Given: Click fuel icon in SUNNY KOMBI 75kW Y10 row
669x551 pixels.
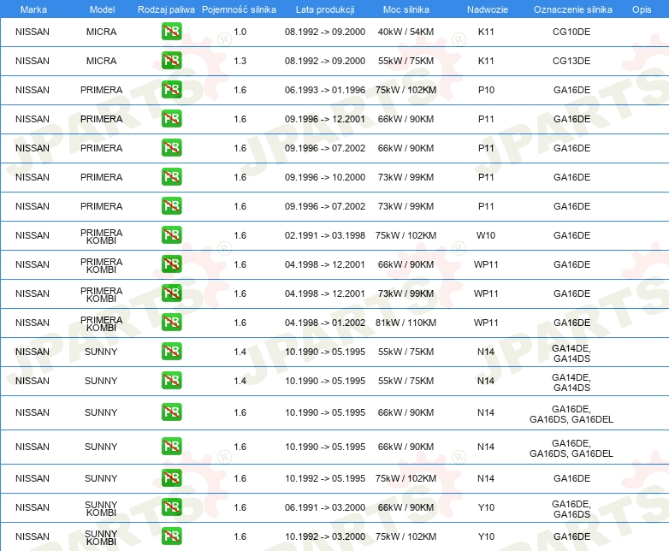Looking at the screenshot, I should tap(171, 536).
